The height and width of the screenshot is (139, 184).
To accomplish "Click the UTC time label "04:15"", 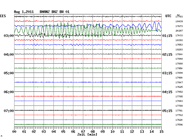I will pos(167,92).
